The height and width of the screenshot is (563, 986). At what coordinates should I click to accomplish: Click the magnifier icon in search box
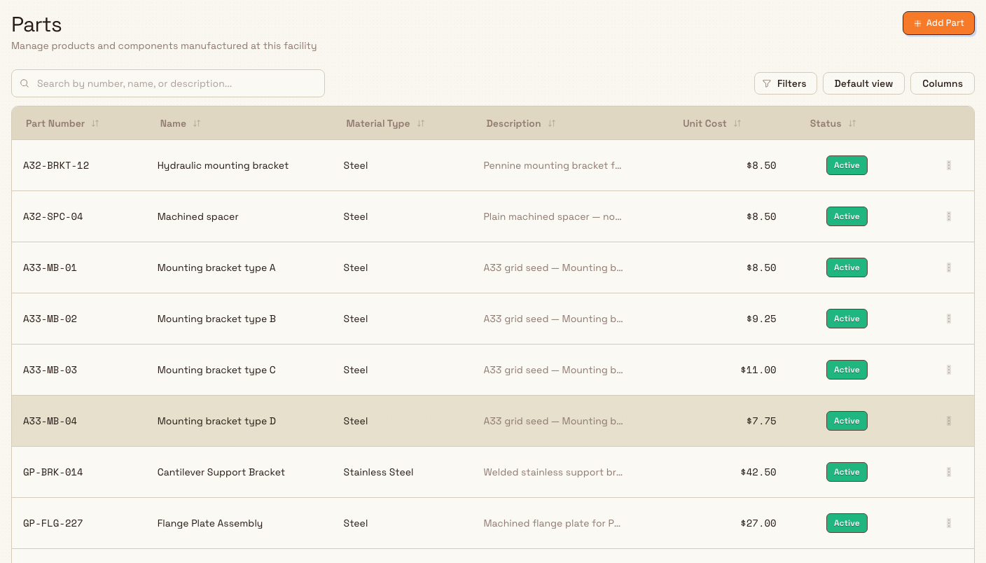pyautogui.click(x=25, y=83)
